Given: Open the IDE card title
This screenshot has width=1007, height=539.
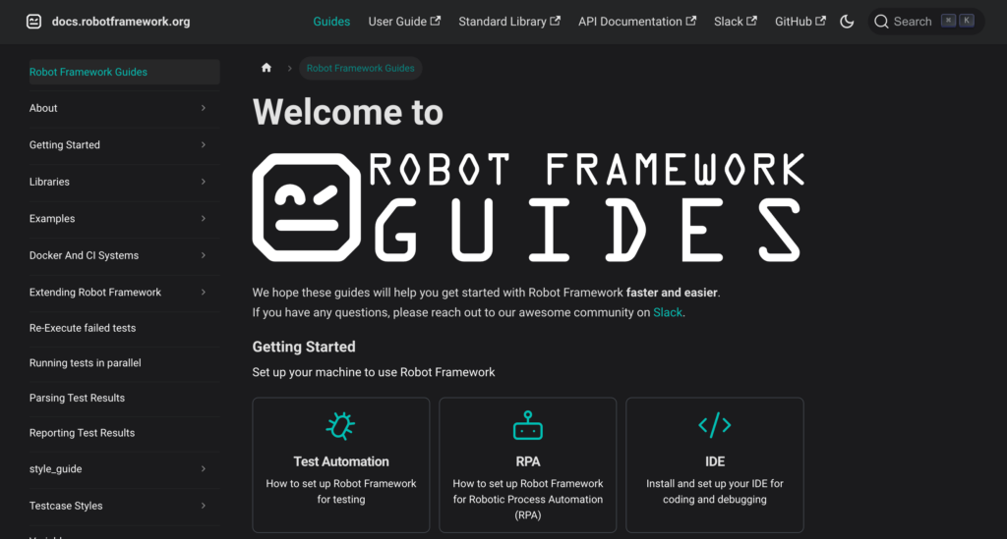Looking at the screenshot, I should [715, 461].
